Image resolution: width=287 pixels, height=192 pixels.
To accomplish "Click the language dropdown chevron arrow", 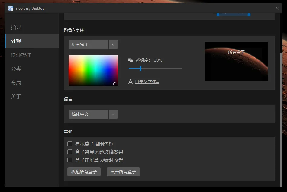I will [x=113, y=114].
